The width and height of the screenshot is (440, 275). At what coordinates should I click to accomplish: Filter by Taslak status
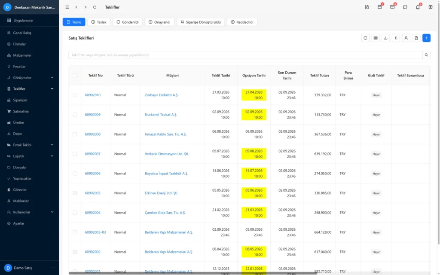(x=99, y=22)
